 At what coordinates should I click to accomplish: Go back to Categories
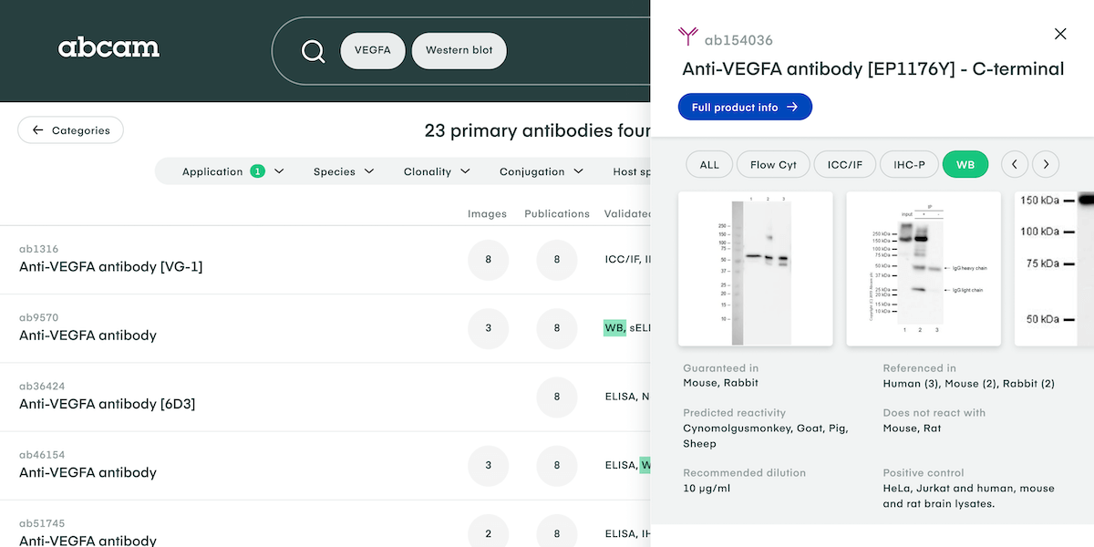[70, 130]
